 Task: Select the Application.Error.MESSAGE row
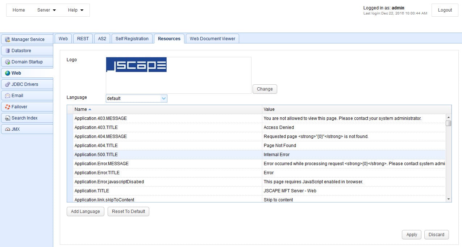tap(256, 164)
